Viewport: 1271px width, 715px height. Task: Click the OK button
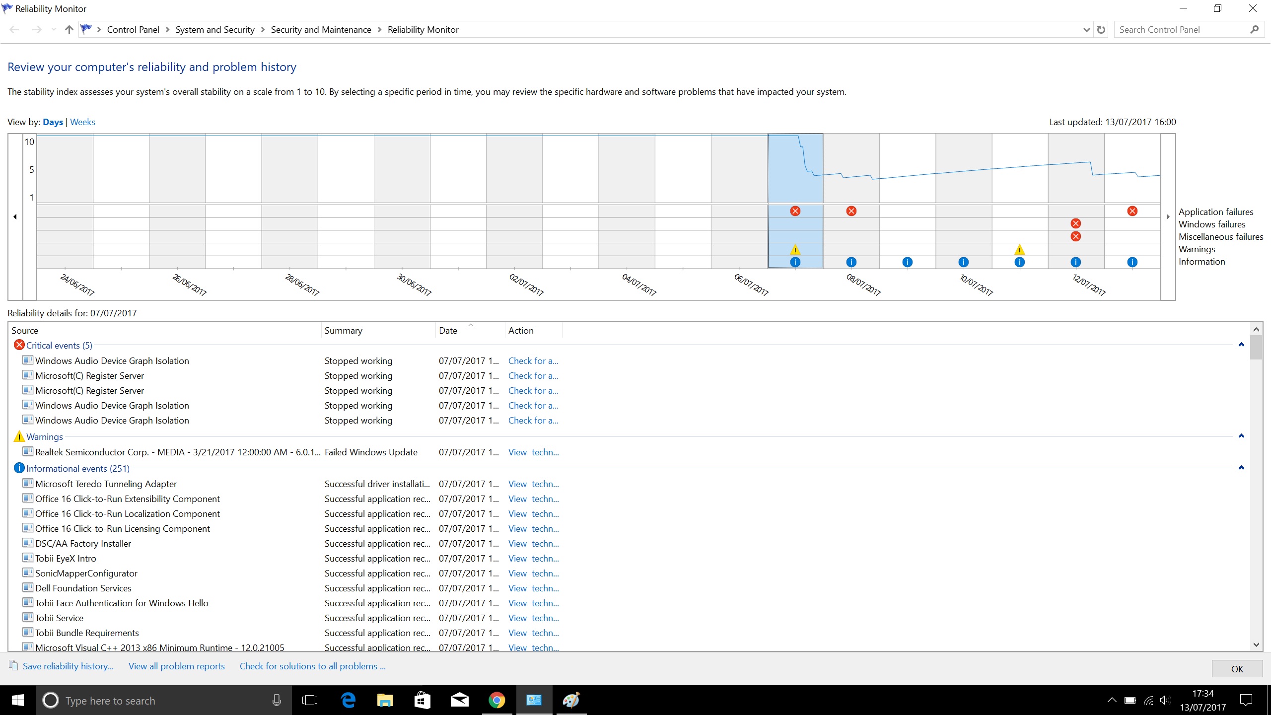point(1237,669)
